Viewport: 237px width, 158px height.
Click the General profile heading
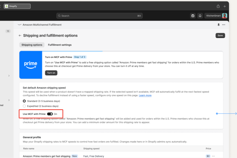[32, 137]
